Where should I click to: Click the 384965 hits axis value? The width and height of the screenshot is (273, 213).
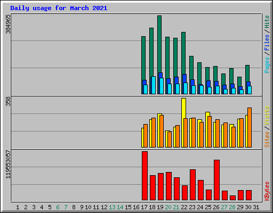8,24
